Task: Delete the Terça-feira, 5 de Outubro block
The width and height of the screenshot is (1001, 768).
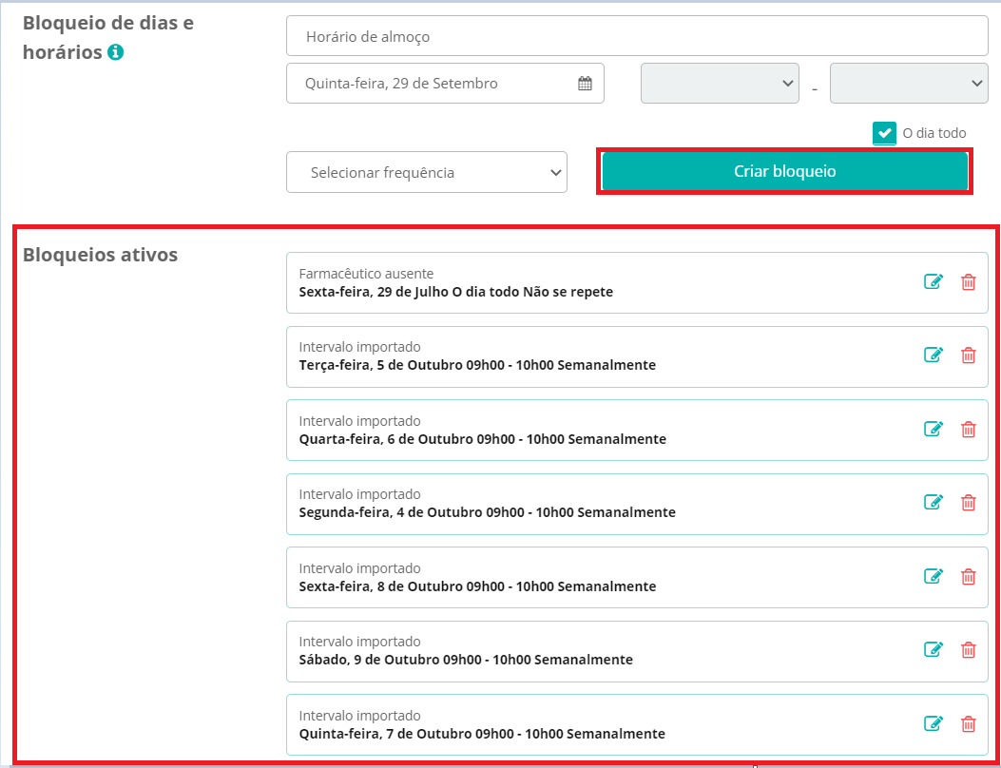Action: click(968, 355)
